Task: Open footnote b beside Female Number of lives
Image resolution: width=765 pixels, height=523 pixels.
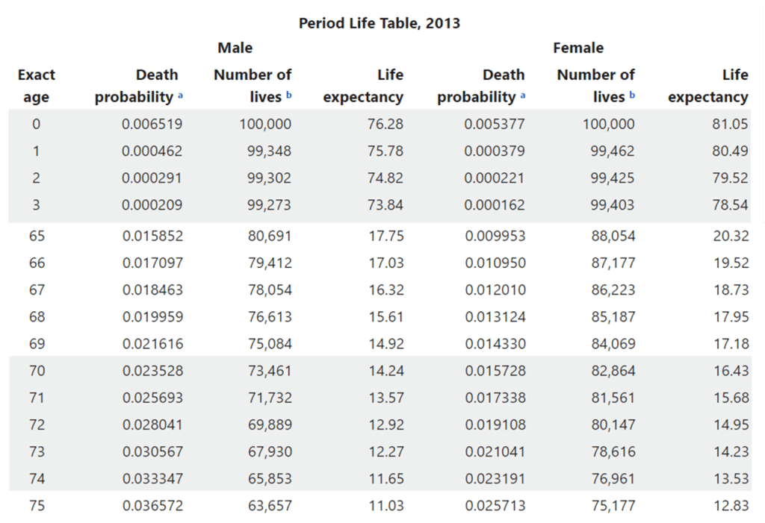Action: pos(632,95)
